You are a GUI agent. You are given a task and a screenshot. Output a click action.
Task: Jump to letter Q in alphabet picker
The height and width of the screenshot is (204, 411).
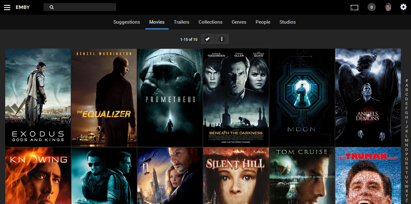pos(407,159)
